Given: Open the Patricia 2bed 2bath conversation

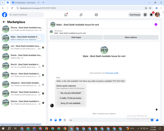Looking at the screenshot, I should (x=23, y=103).
